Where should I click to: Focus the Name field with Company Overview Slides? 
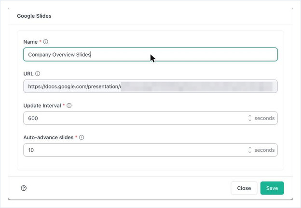coord(150,54)
